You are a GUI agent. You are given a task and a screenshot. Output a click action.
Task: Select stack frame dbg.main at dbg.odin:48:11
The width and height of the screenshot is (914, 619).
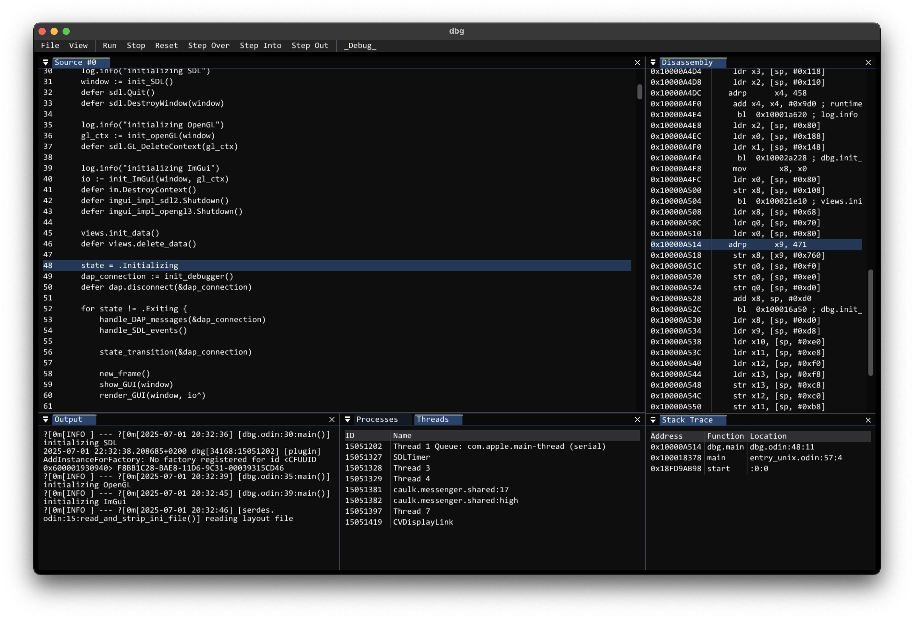pyautogui.click(x=760, y=447)
